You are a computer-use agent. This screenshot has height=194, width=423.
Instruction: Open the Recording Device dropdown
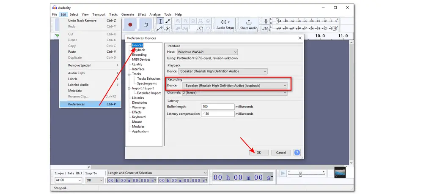coord(234,85)
